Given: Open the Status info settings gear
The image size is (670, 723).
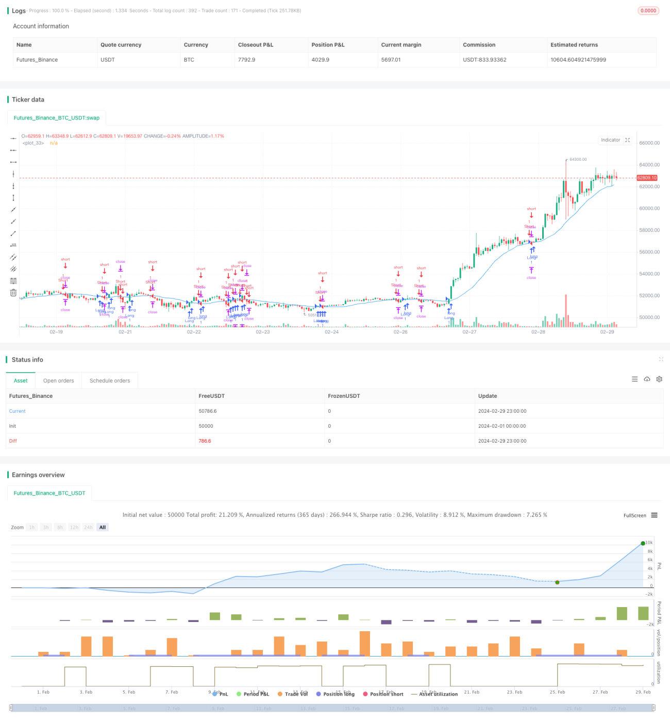Looking at the screenshot, I should pyautogui.click(x=659, y=379).
